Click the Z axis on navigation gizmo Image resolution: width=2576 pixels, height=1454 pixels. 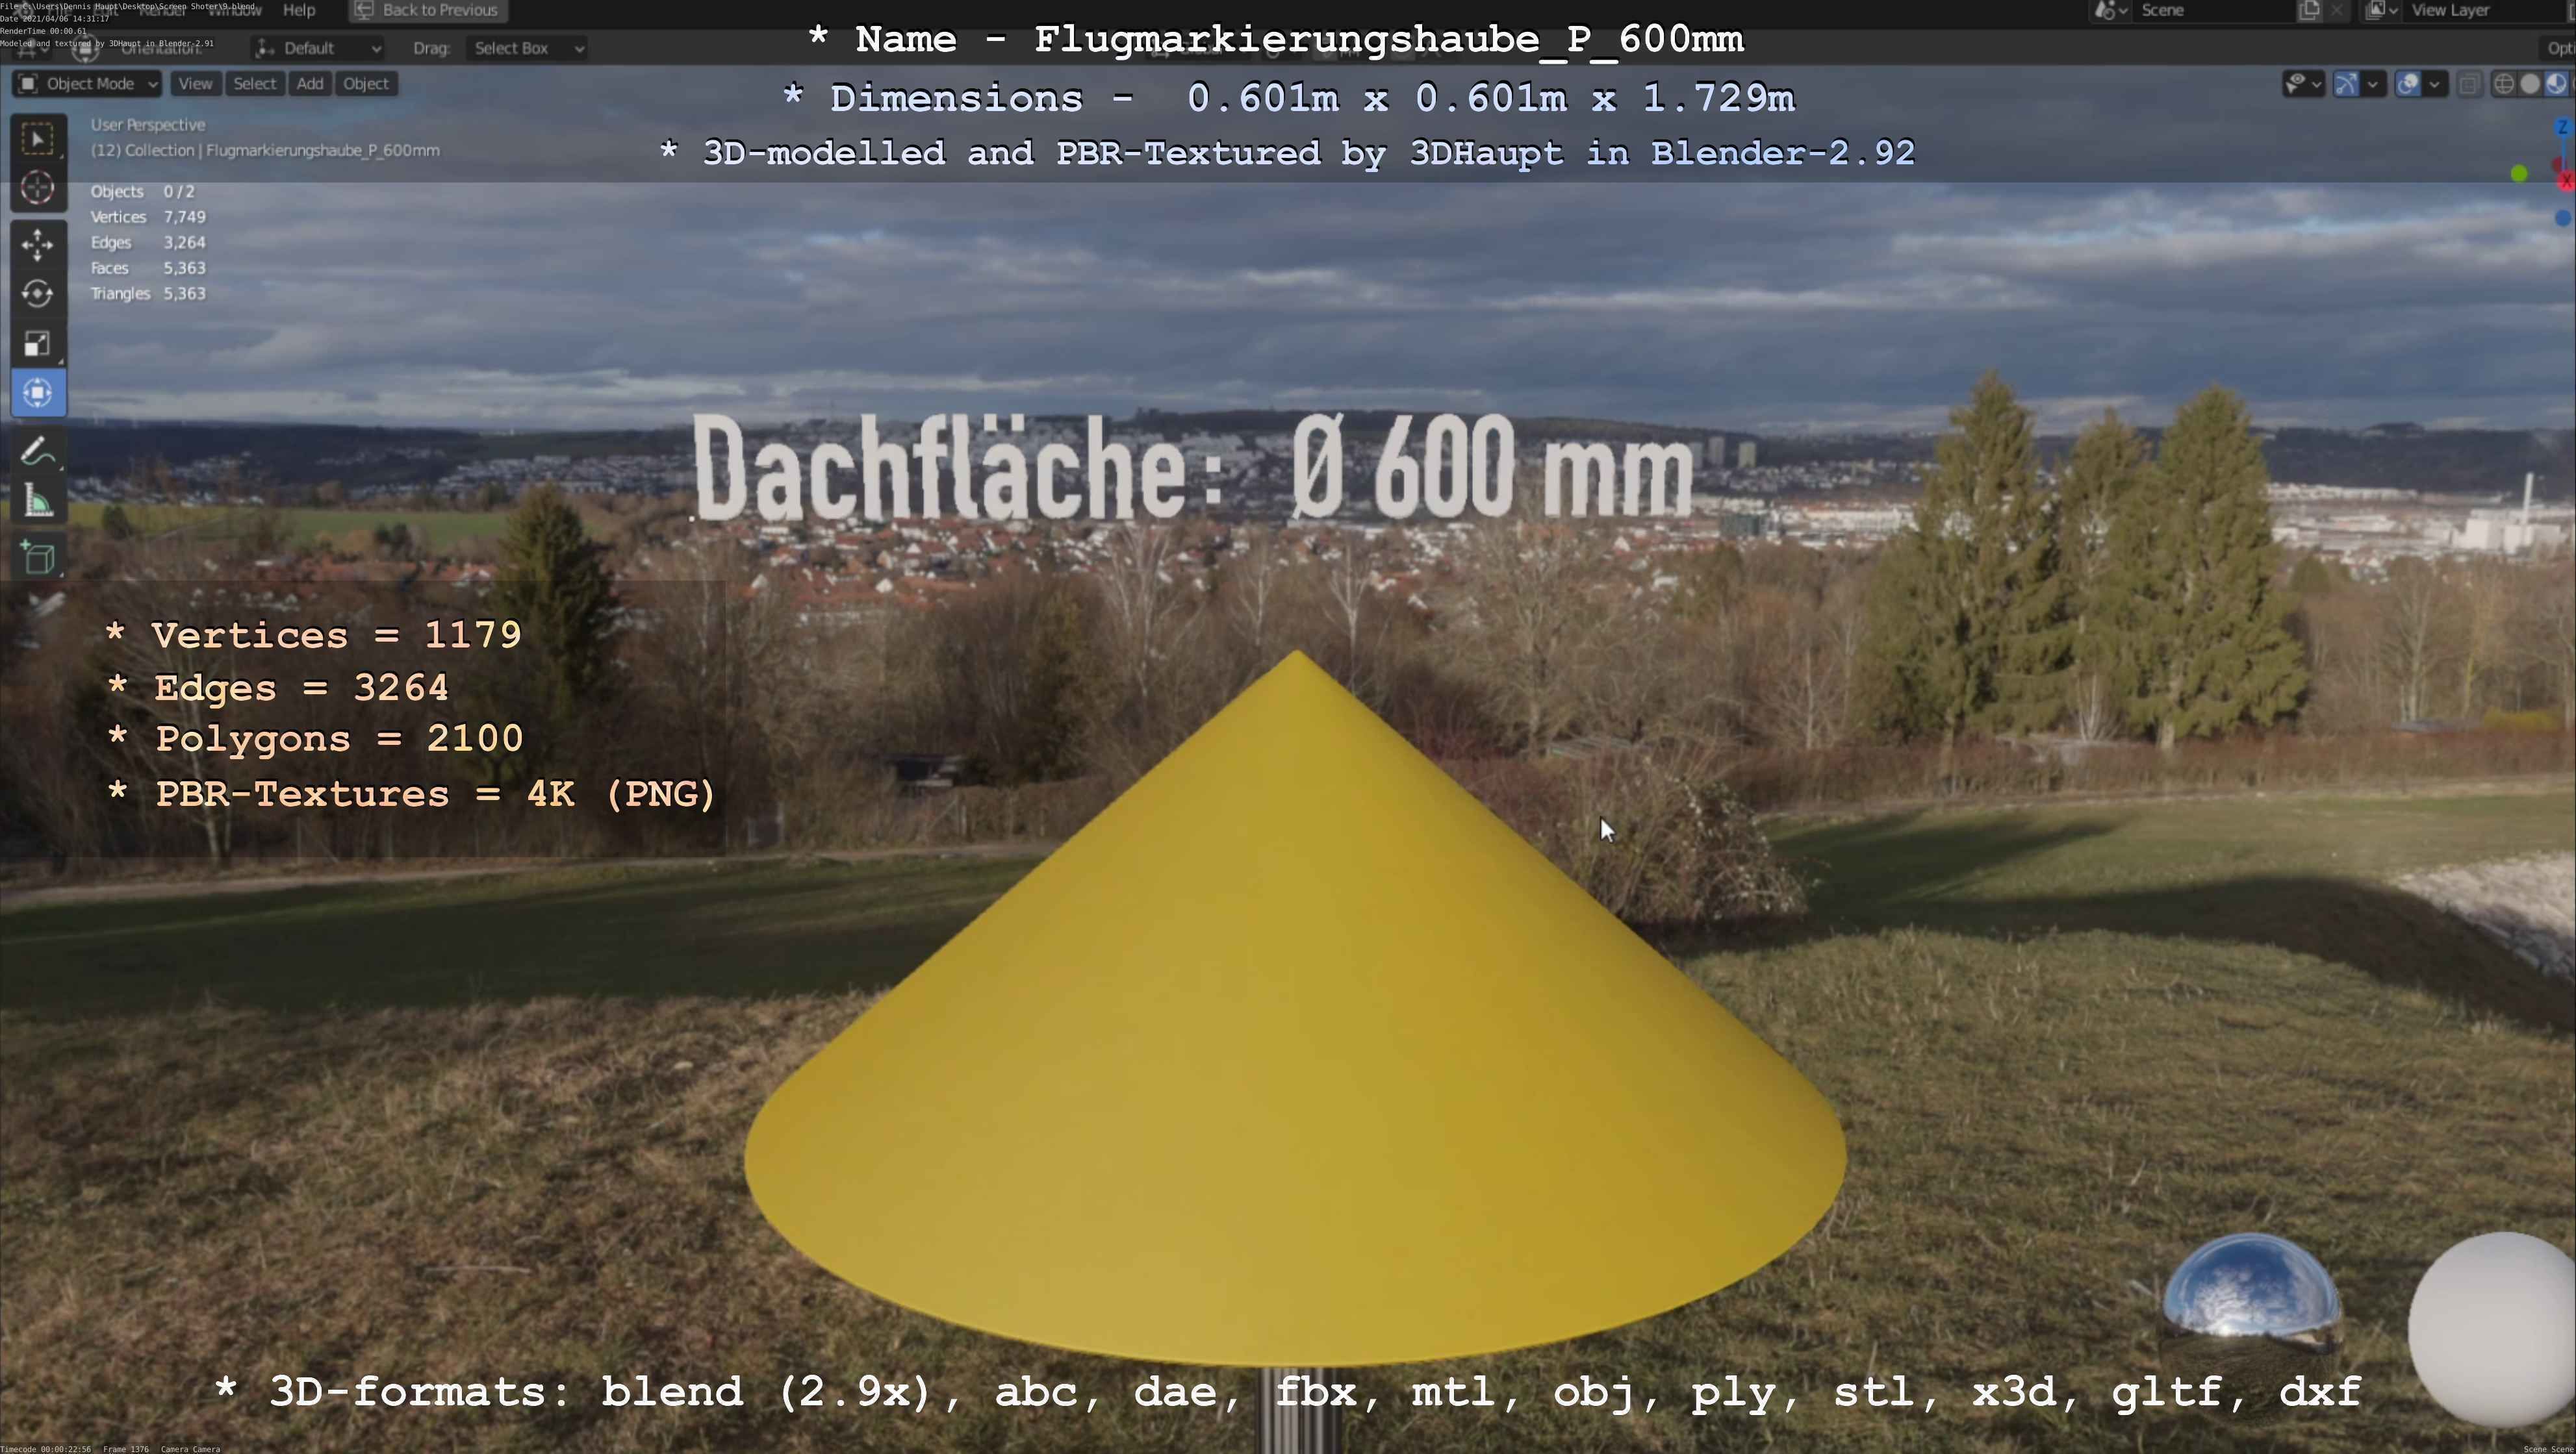click(2563, 127)
